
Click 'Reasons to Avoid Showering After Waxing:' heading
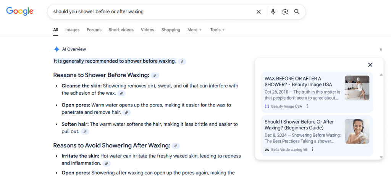pos(112,145)
